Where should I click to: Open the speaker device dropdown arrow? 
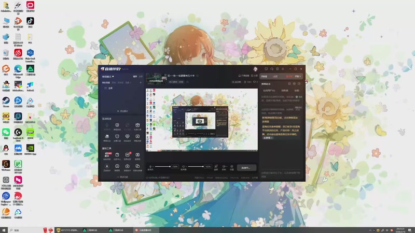186,167
